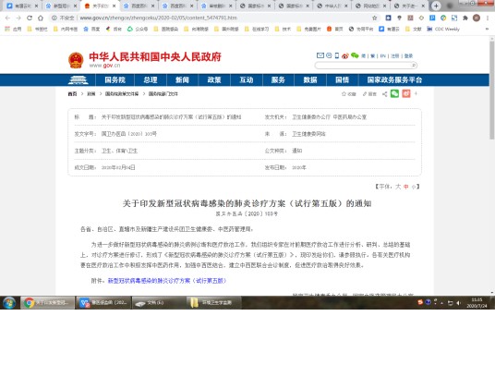
Task: Reload the current page
Action: (x=30, y=18)
